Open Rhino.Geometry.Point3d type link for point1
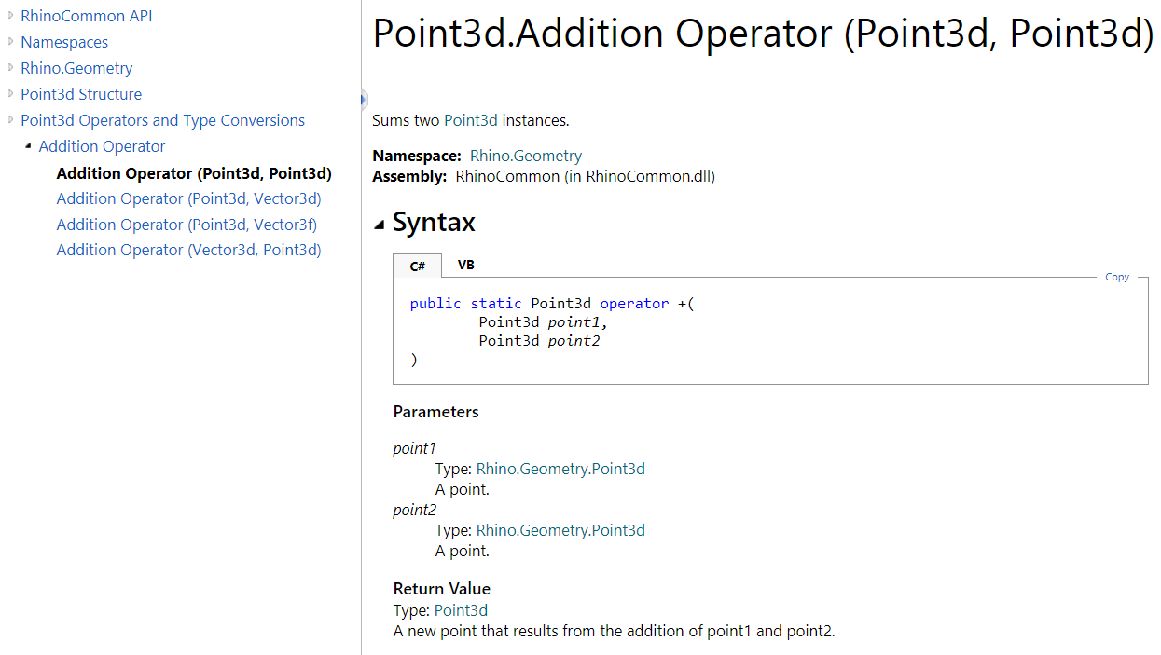1161x655 pixels. [560, 469]
